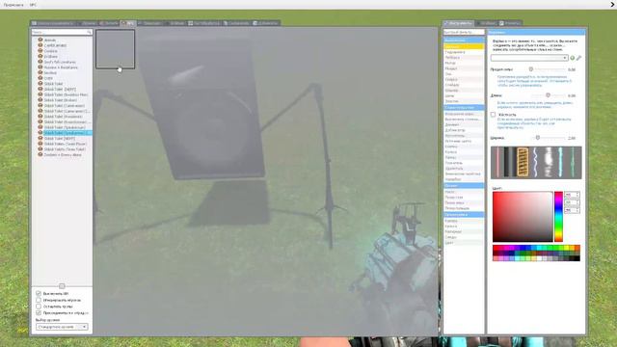Select the motor tool in list
The height and width of the screenshot is (347, 617).
click(x=464, y=63)
